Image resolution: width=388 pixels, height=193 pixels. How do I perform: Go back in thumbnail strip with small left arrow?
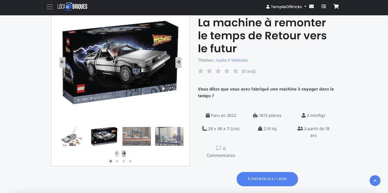point(117,153)
